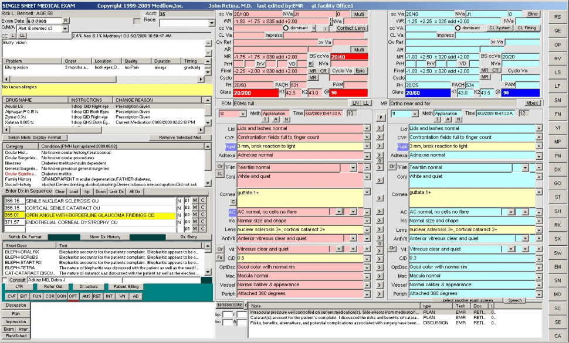Switch to the GON tab
The width and height of the screenshot is (569, 343).
(62, 296)
